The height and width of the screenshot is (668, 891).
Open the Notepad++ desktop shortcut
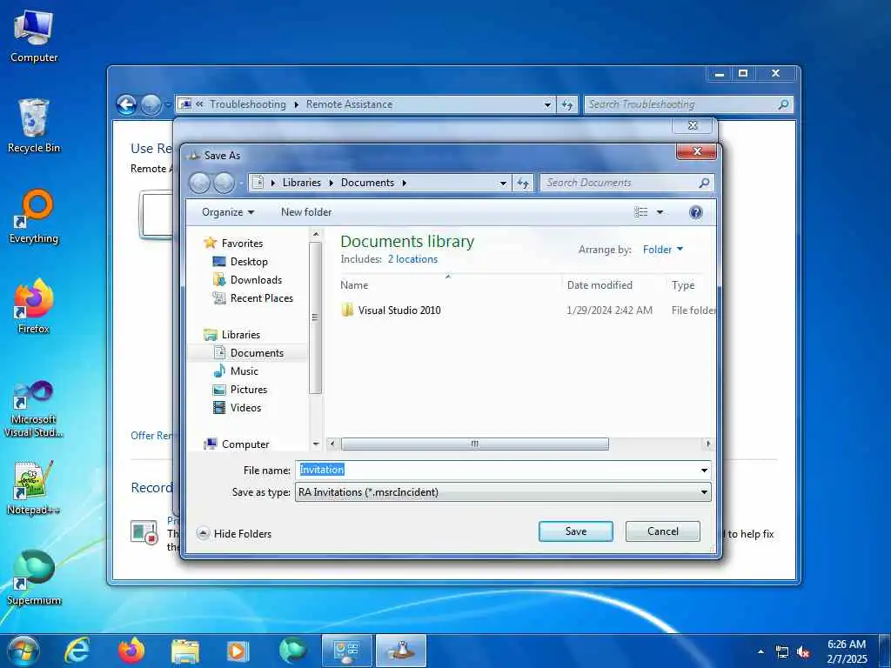point(34,487)
